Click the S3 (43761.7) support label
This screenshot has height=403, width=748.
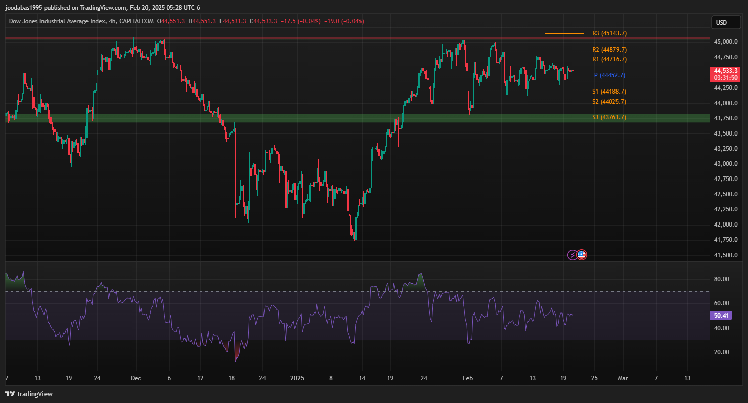[x=609, y=117]
